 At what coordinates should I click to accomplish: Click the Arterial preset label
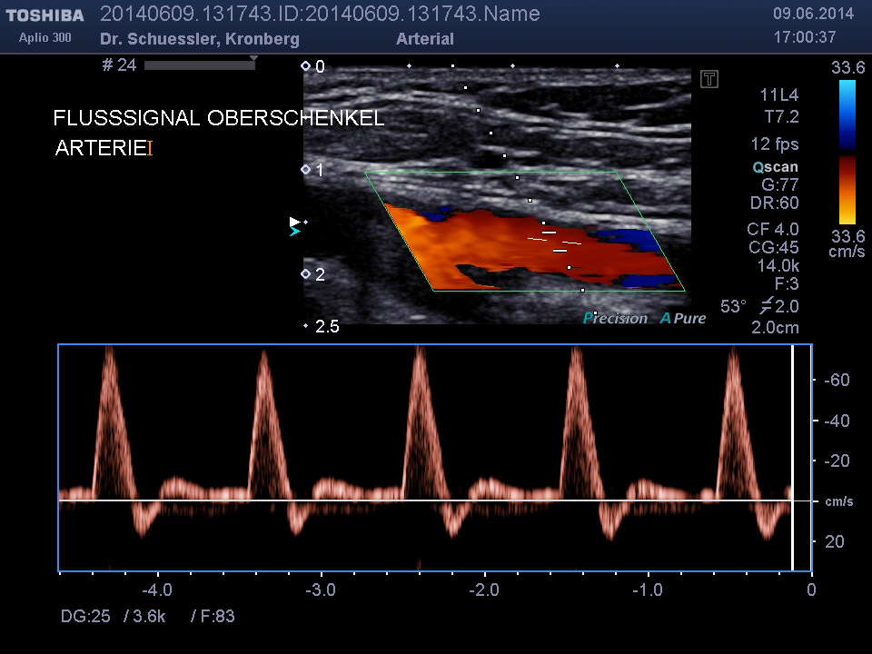(424, 39)
